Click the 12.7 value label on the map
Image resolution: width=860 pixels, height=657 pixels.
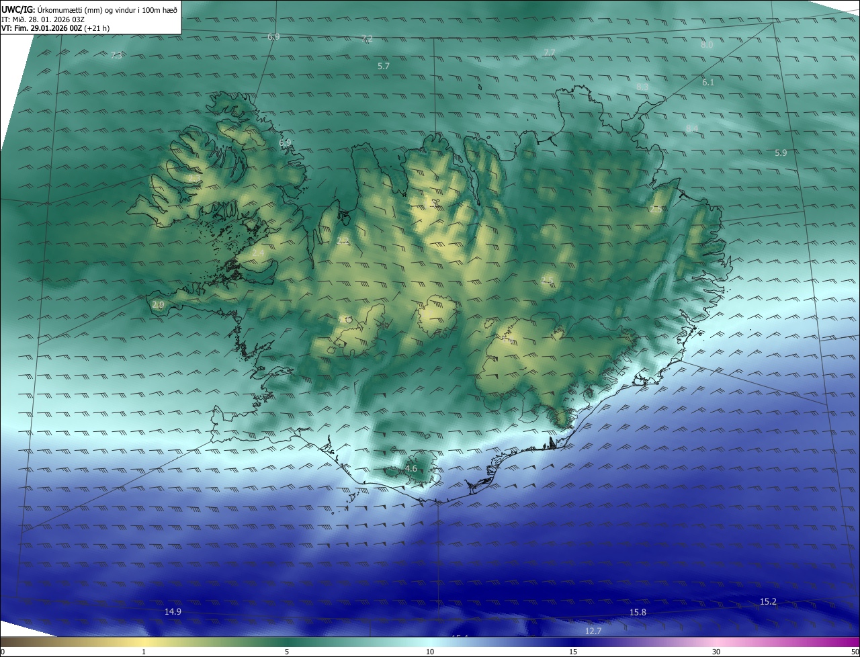[593, 631]
